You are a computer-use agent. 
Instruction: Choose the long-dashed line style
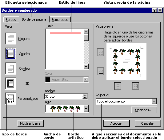pos(65,57)
